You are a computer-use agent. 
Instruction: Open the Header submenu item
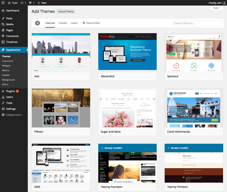point(6,75)
